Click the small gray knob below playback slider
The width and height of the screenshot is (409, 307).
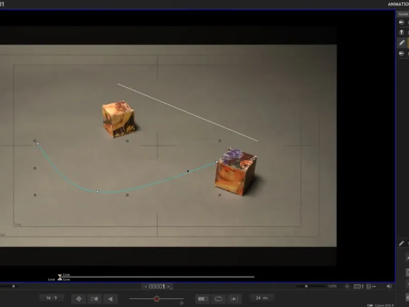click(x=182, y=303)
